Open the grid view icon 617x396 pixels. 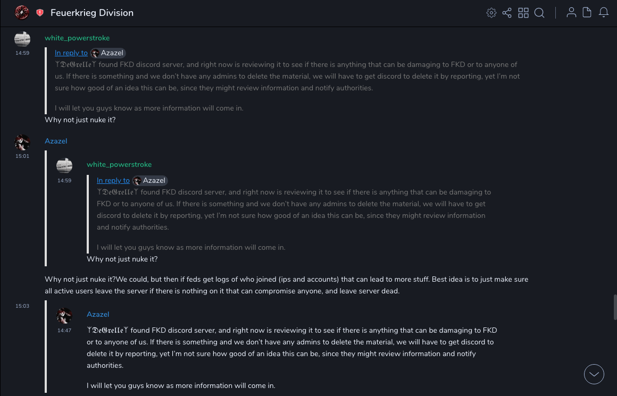[x=523, y=13]
